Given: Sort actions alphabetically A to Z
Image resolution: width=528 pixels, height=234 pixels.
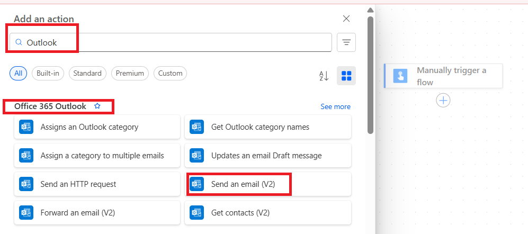Looking at the screenshot, I should point(324,76).
